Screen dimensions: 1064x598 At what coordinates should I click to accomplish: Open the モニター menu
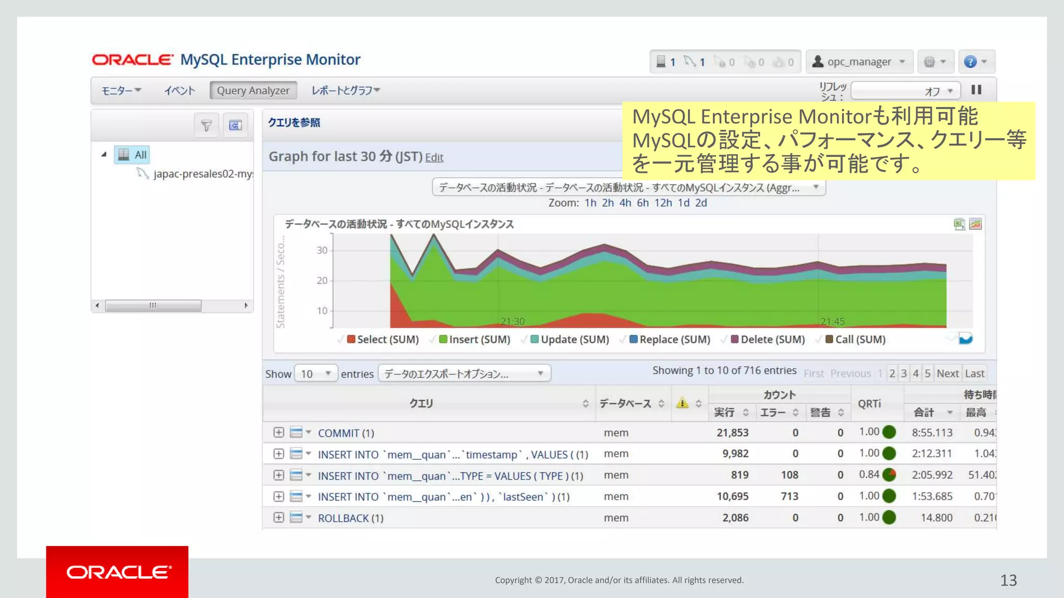[x=122, y=90]
